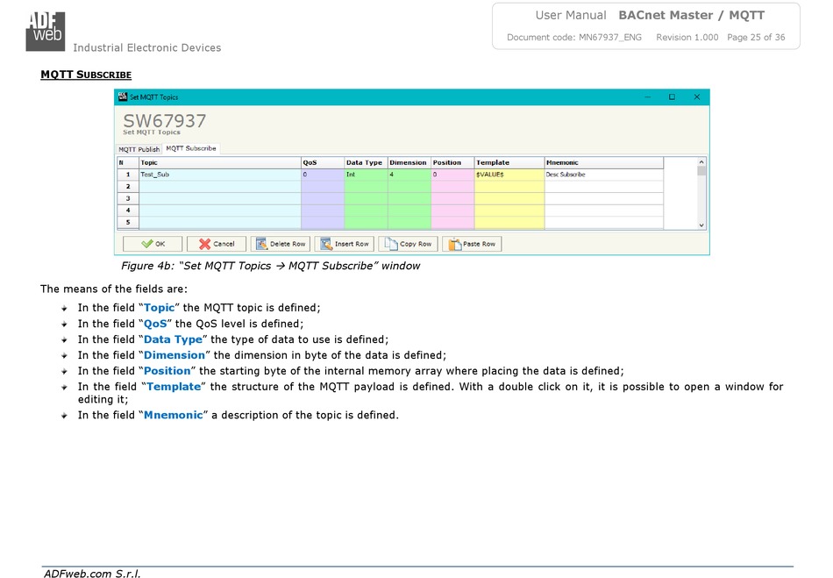This screenshot has height=578, width=833.
Task: Click the empty Mnemonic cell in row 4
Action: pyautogui.click(x=604, y=211)
